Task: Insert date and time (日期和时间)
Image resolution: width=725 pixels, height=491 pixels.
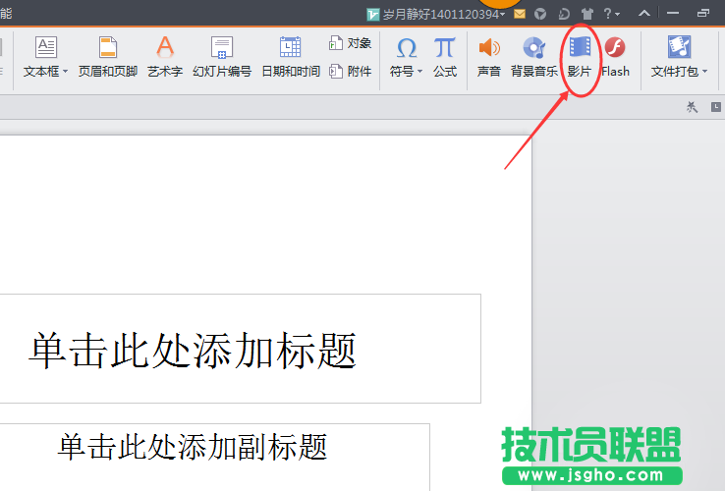Action: (291, 57)
